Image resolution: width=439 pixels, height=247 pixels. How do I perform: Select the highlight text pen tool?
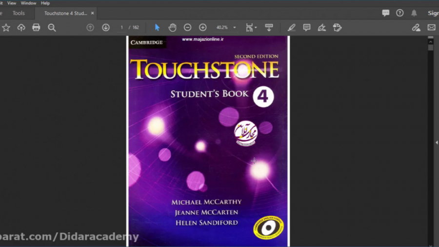[292, 27]
